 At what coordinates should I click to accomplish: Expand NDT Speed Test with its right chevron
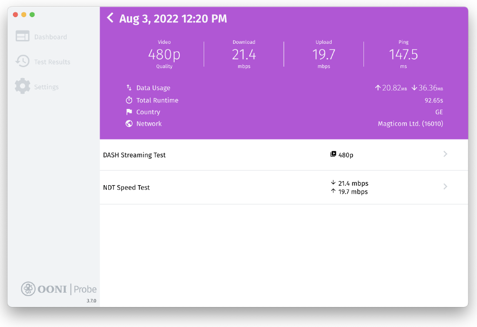[x=446, y=186]
